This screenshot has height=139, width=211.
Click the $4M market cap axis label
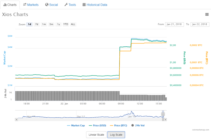(x=10, y=47)
